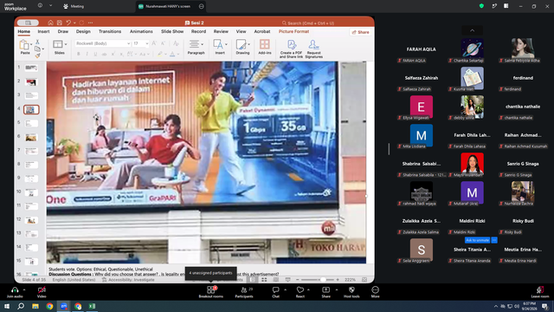This screenshot has width=554, height=312.
Task: Click Leave room icon
Action: (x=540, y=290)
